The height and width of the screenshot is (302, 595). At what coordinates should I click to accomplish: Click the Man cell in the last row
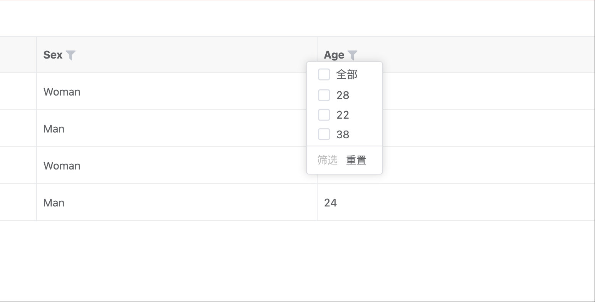54,203
